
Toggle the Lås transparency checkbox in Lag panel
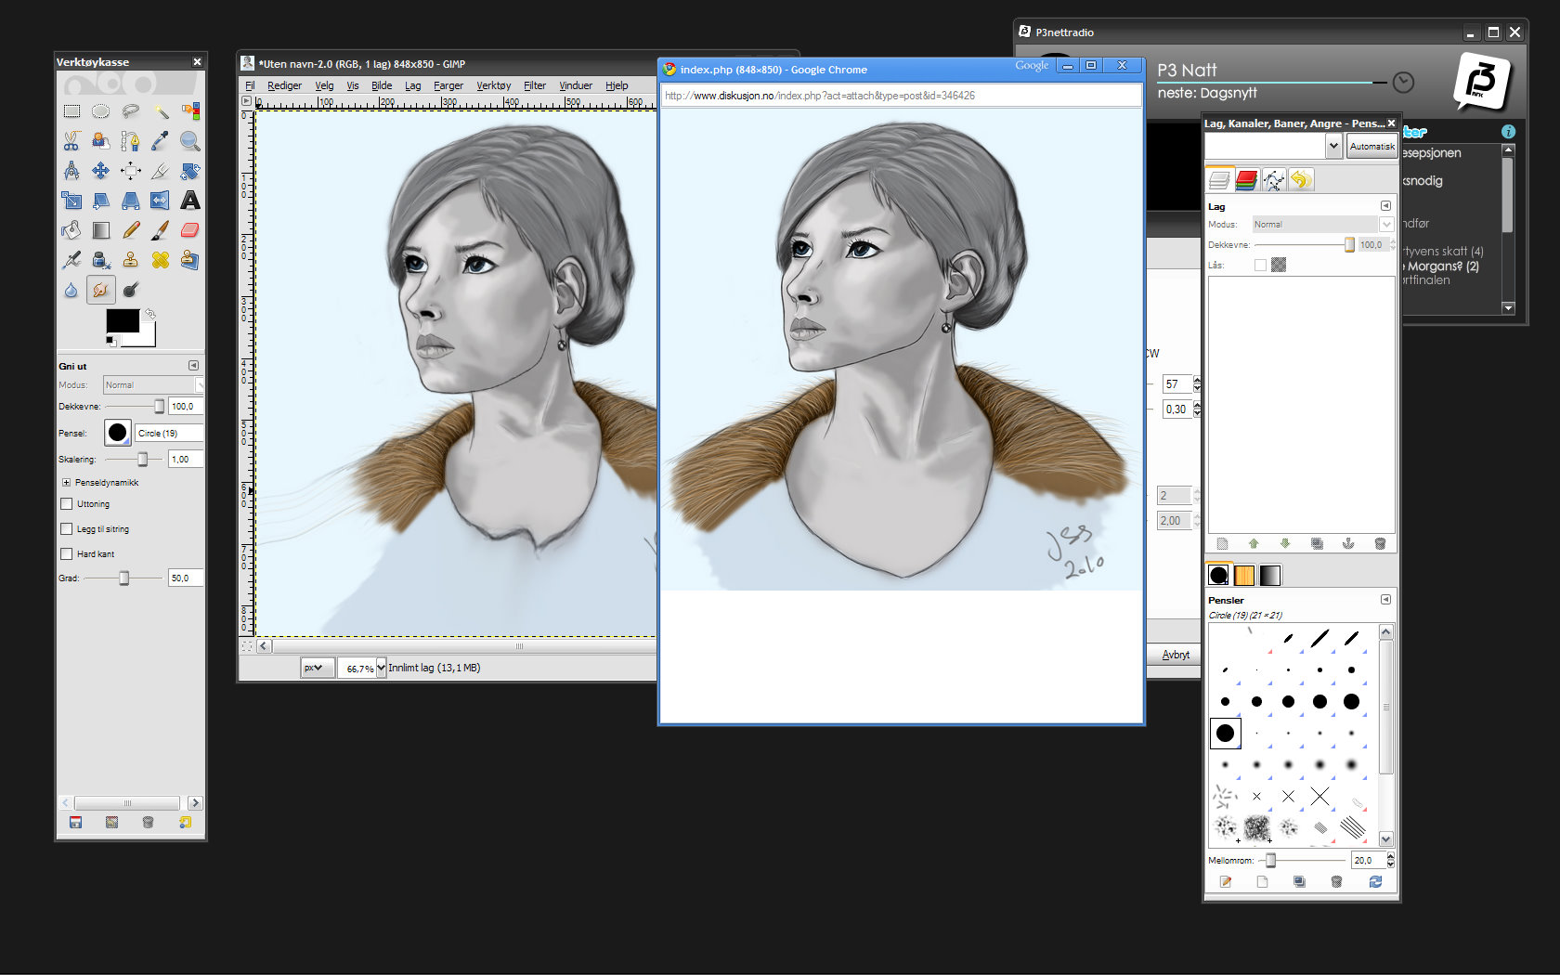(x=1260, y=266)
